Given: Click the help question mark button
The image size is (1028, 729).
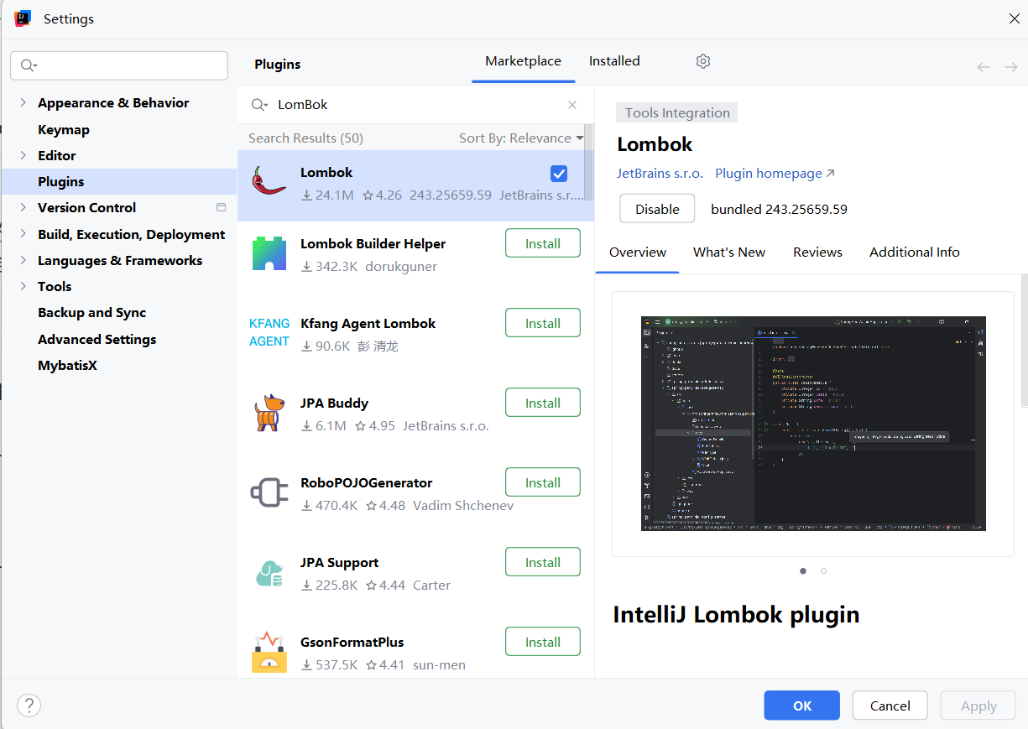Looking at the screenshot, I should pos(29,706).
